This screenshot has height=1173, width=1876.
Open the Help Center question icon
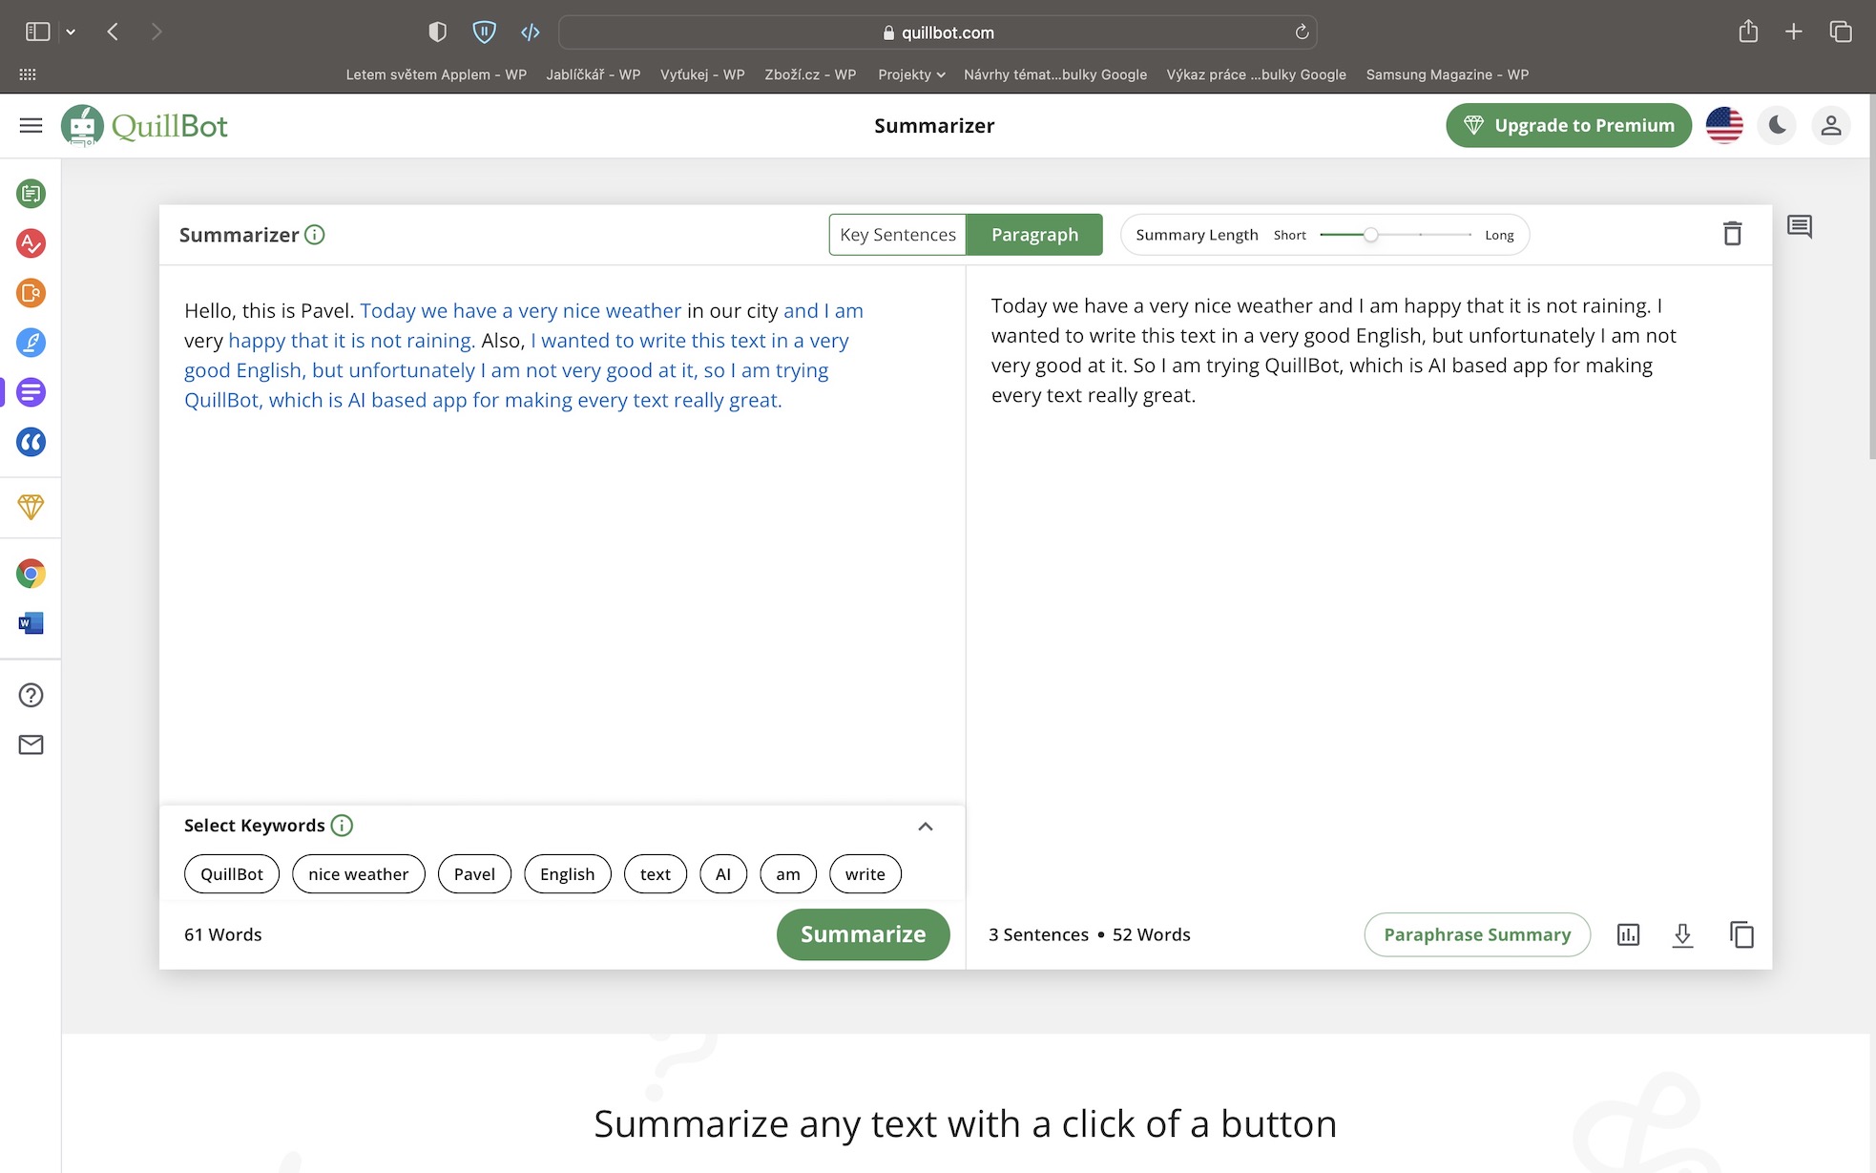tap(31, 695)
